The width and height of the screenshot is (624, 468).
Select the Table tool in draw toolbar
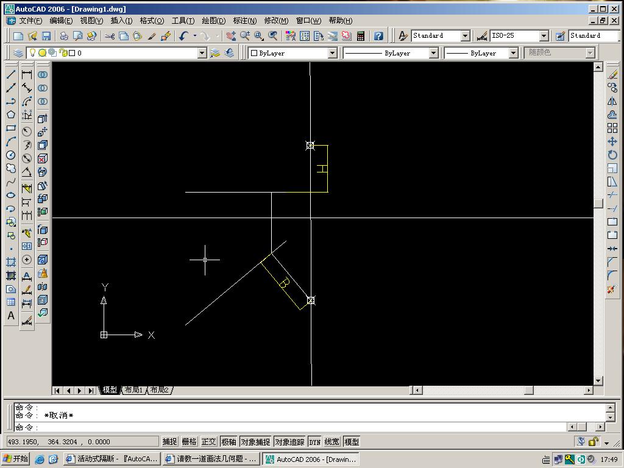coord(11,302)
